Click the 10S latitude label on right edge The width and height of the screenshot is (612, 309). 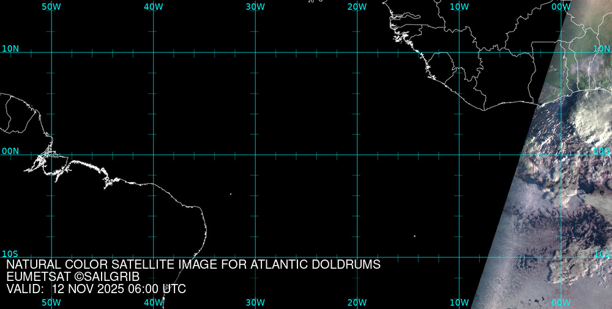pos(602,253)
